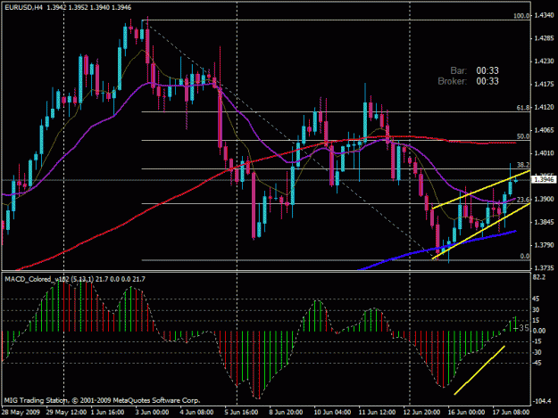Click the Bar: 00:33 timer text
The image size is (558, 418).
coord(474,70)
